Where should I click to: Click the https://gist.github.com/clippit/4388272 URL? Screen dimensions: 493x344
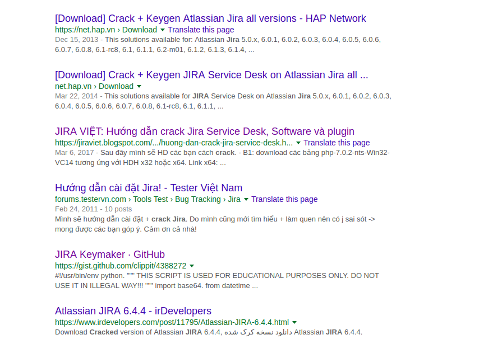121,266
